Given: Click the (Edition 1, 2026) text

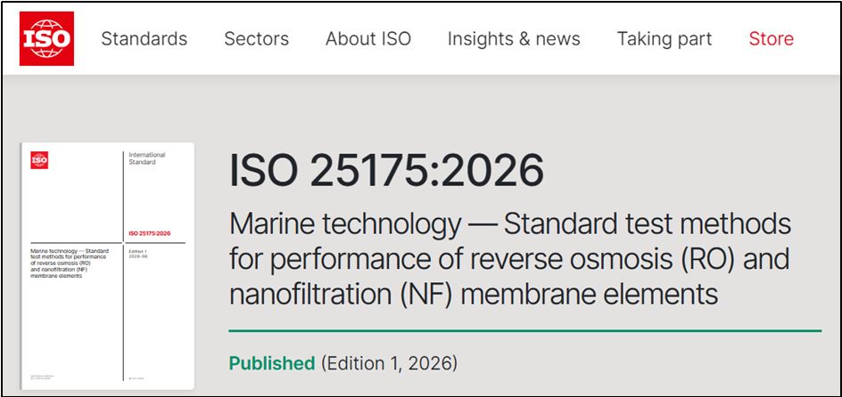Looking at the screenshot, I should (389, 363).
